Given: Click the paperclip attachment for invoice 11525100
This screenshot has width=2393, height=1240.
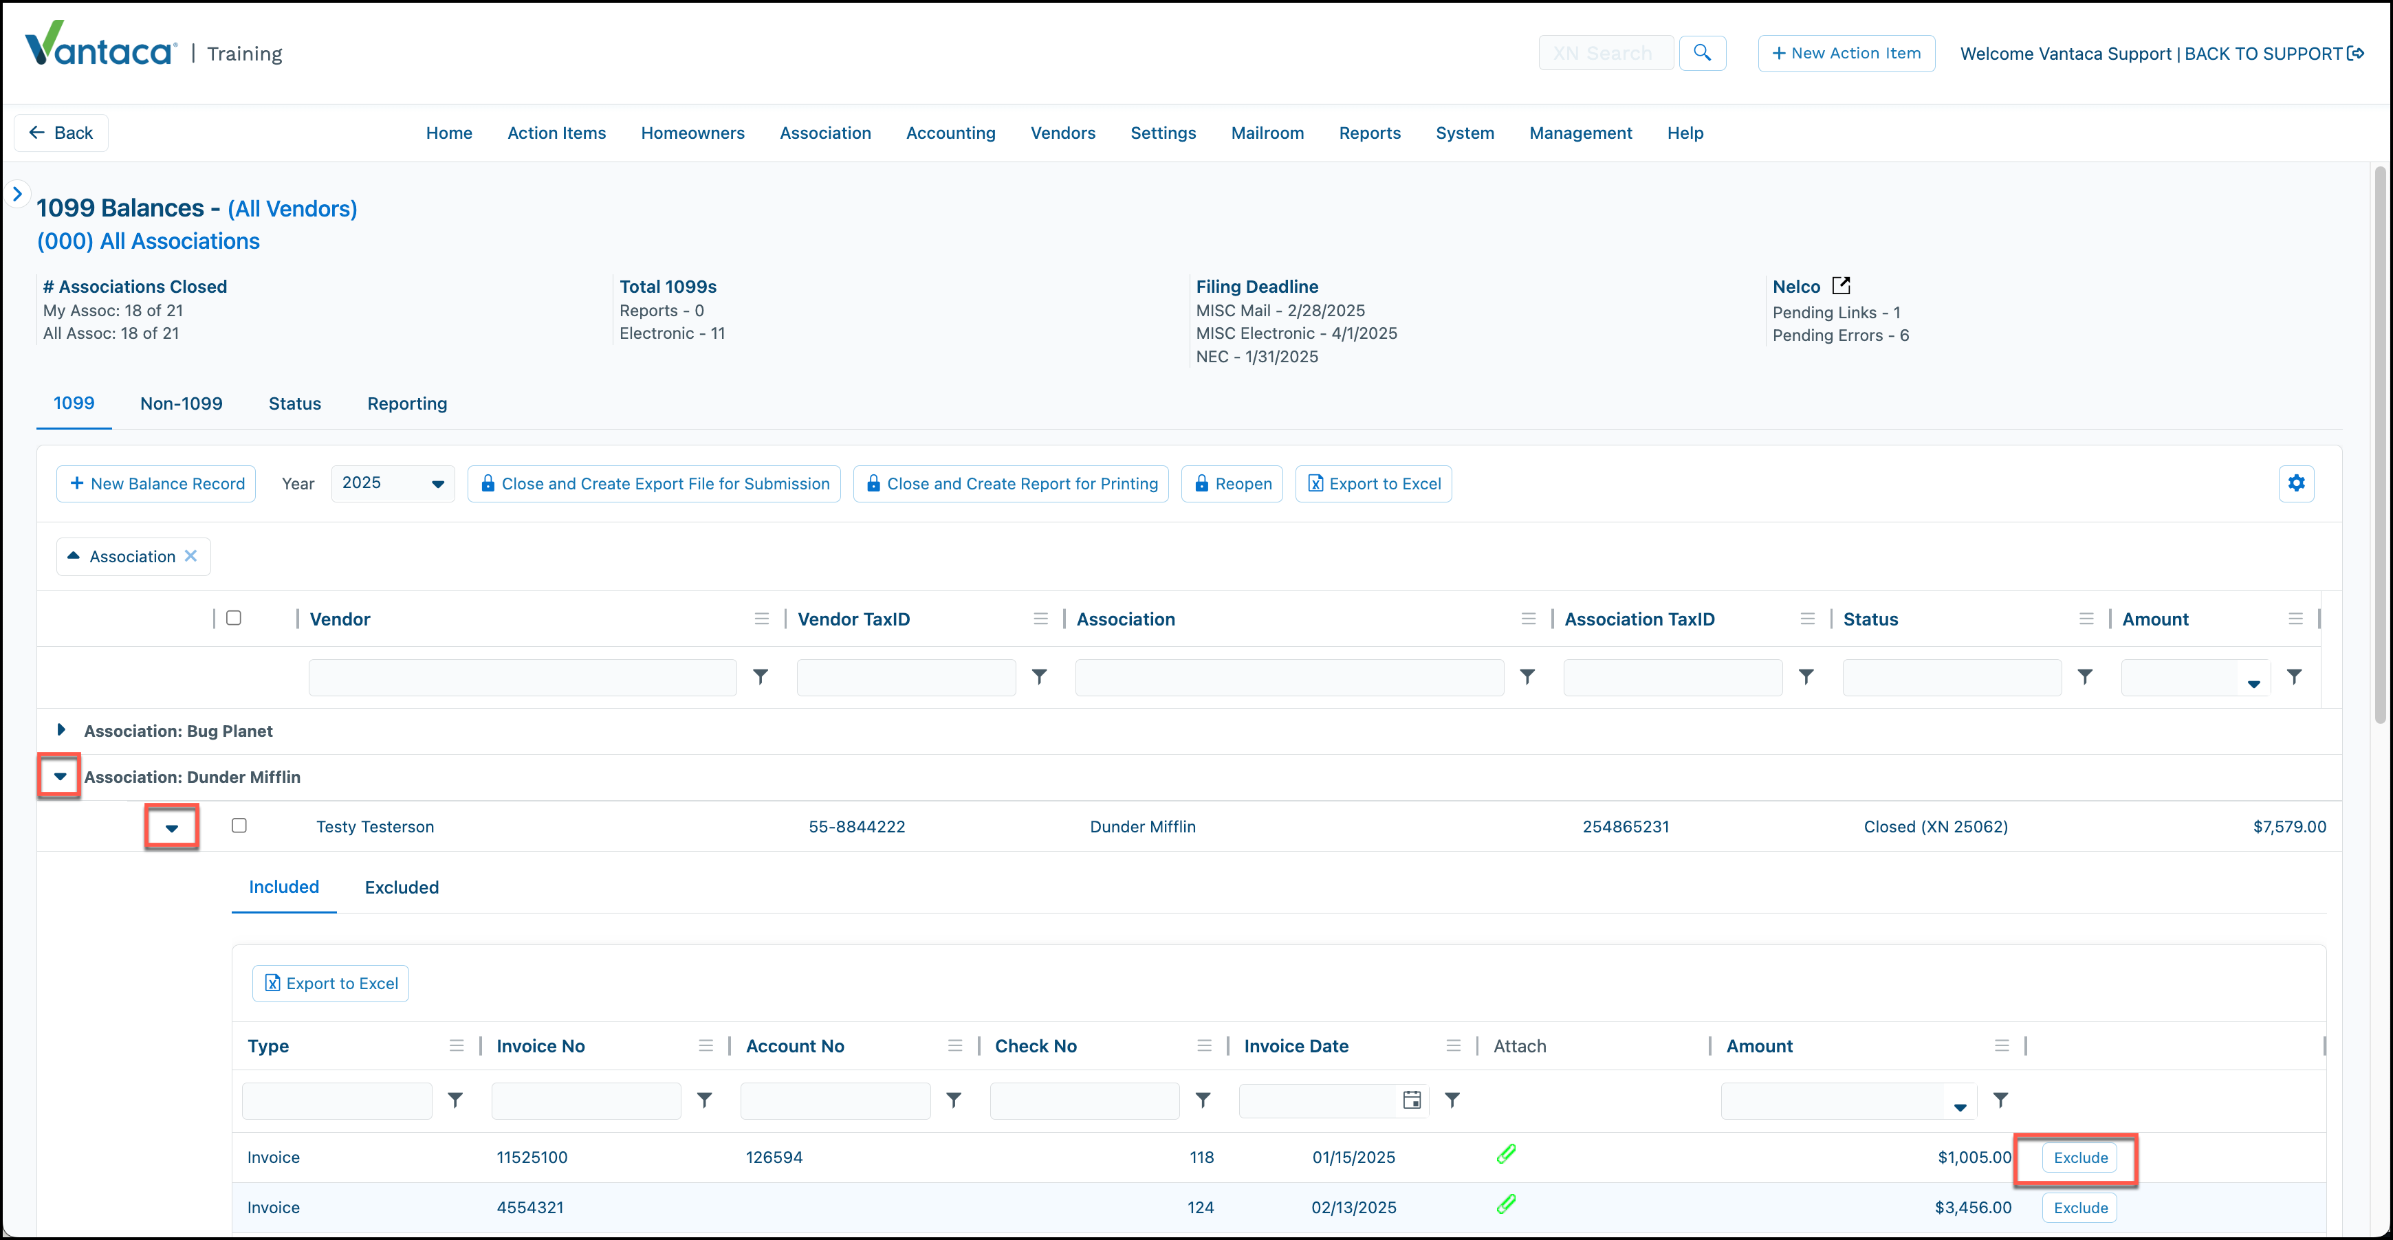Looking at the screenshot, I should 1506,1155.
